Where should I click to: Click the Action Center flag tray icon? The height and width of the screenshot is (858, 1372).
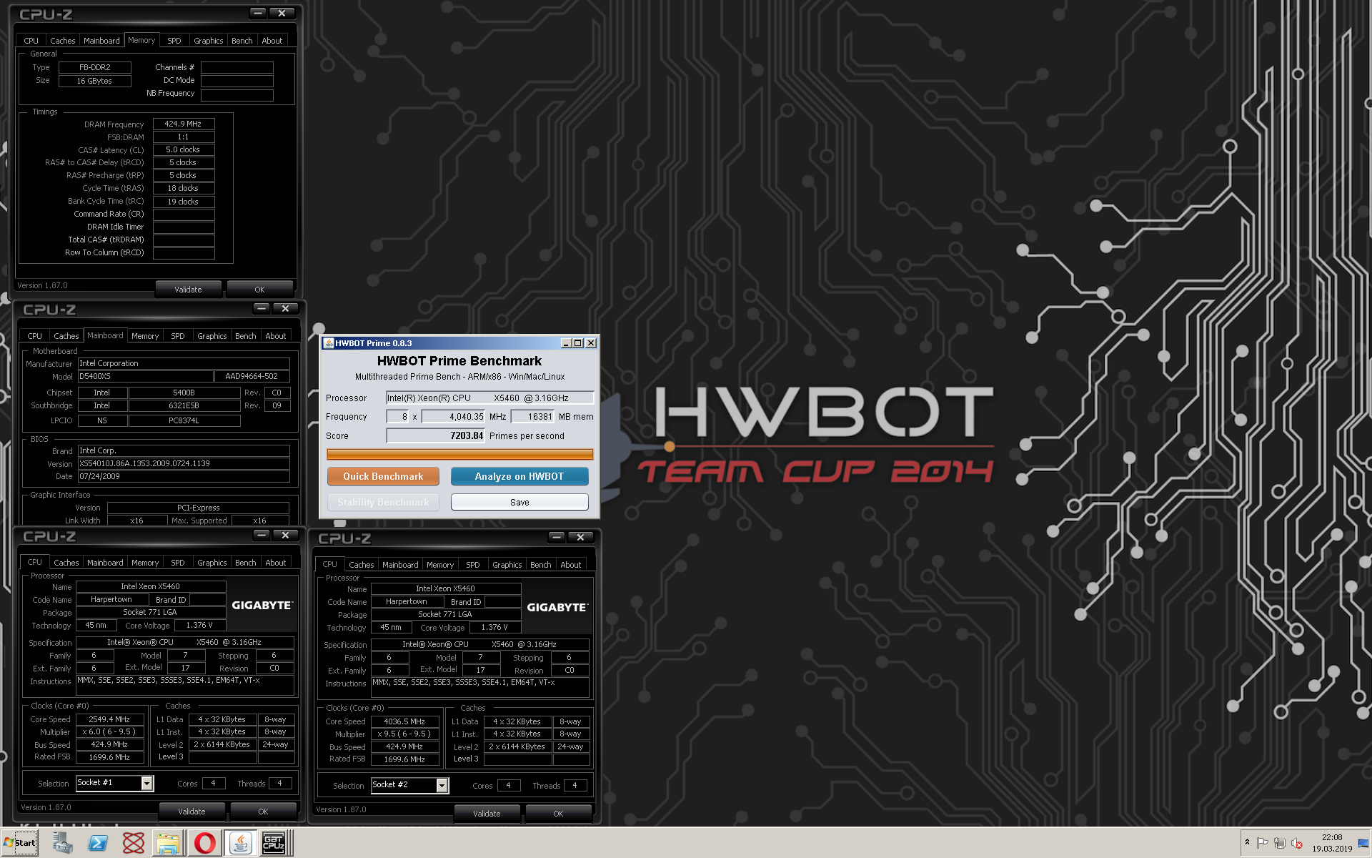1262,843
